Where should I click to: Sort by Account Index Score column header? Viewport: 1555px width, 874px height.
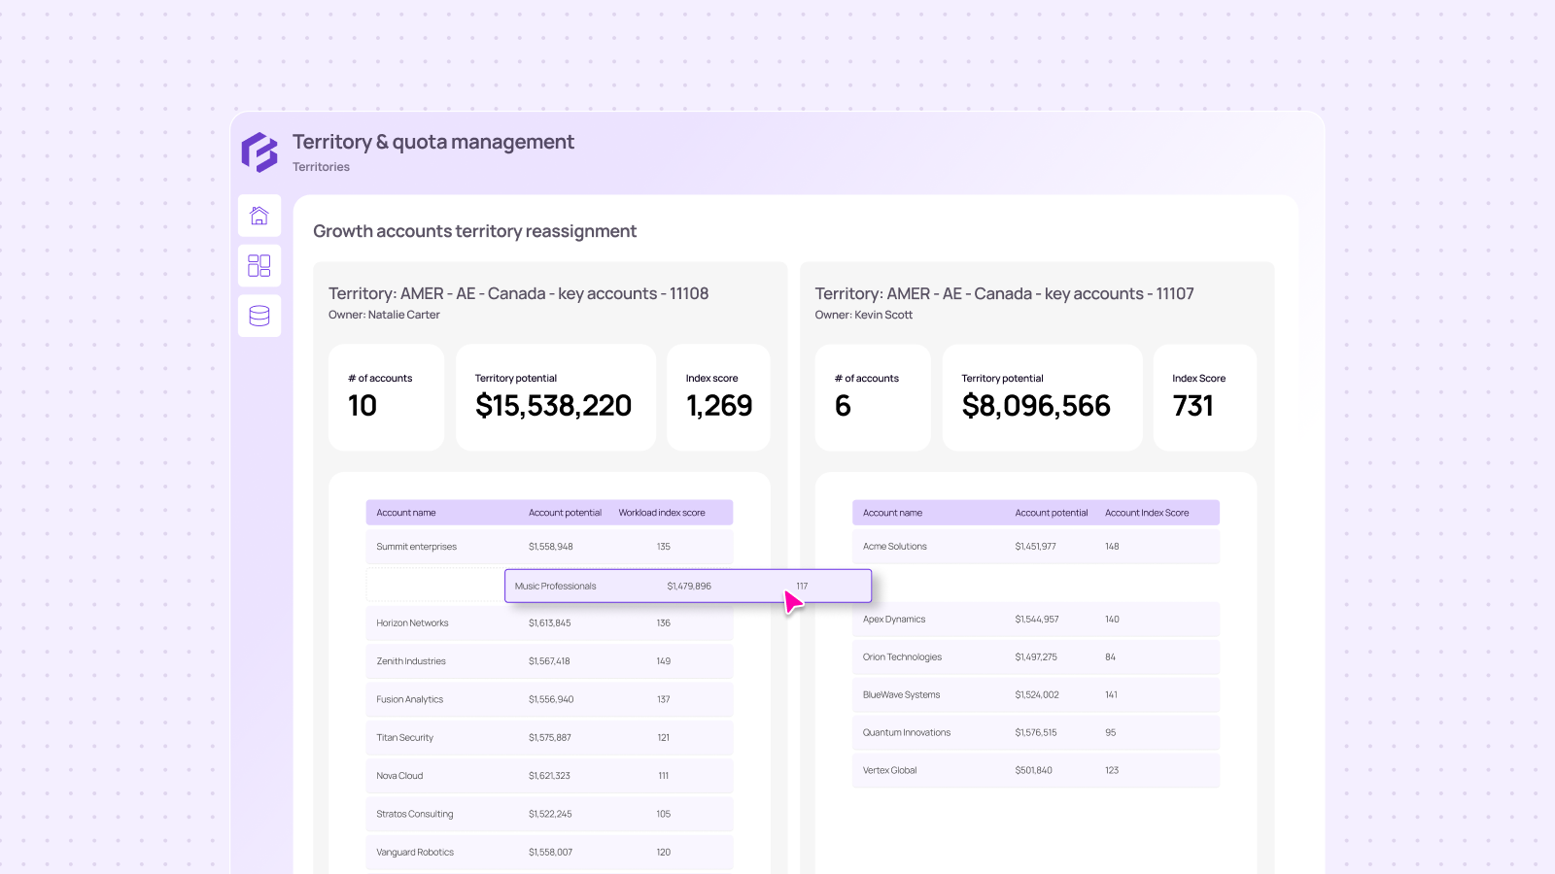[1147, 513]
